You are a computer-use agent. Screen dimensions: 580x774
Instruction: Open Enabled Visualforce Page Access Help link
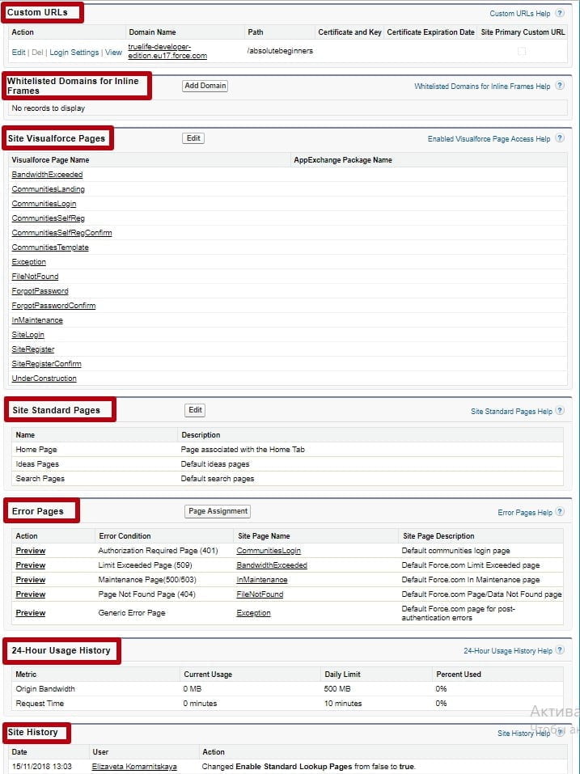tap(489, 139)
